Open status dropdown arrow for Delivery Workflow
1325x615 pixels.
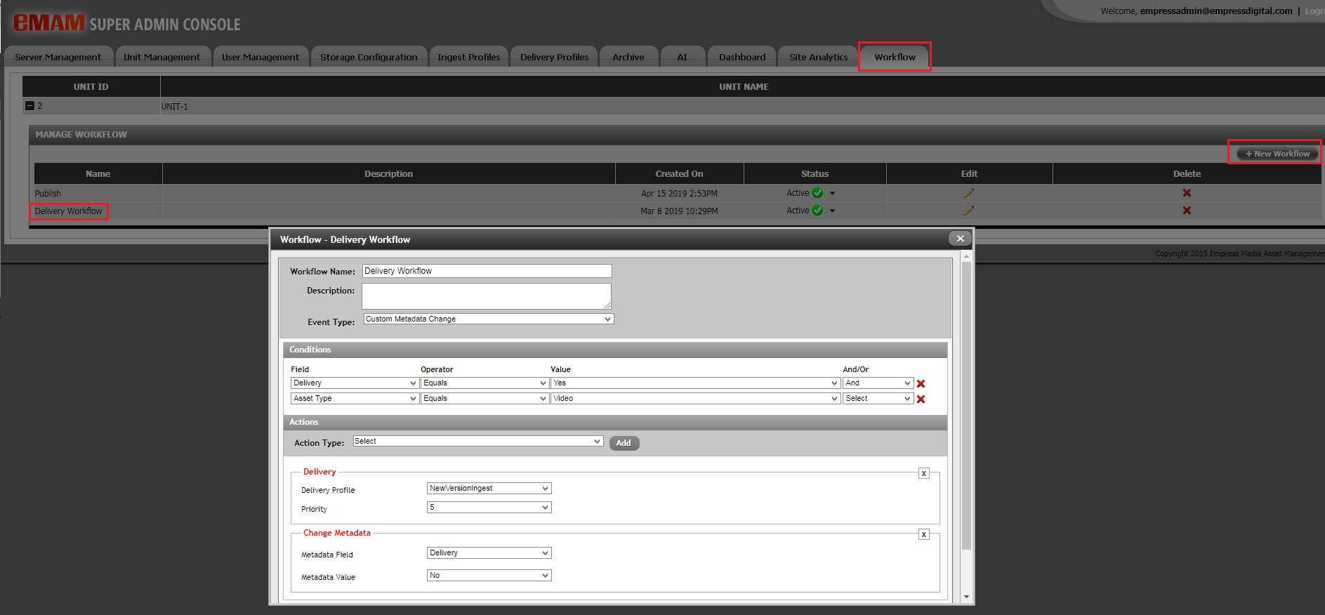(x=832, y=211)
